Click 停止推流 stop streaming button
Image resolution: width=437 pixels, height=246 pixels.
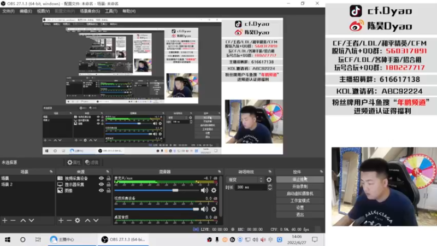300,179
